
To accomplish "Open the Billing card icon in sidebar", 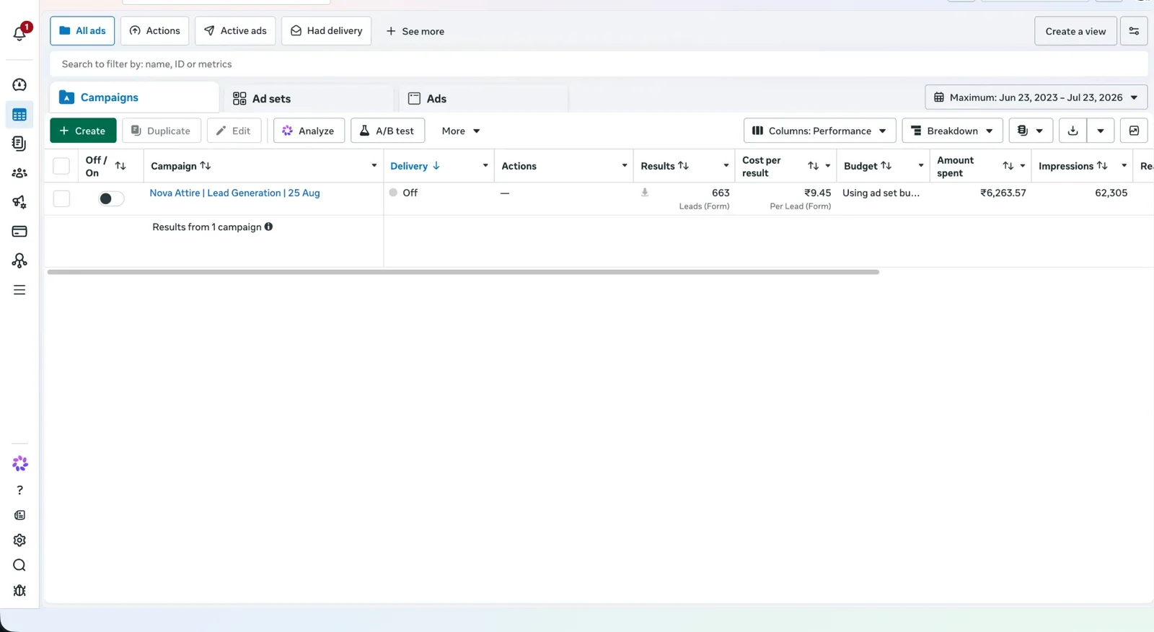I will coord(19,232).
